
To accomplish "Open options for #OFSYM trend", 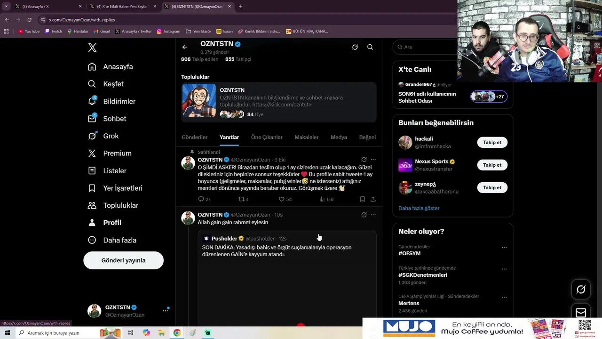I will 504,247.
